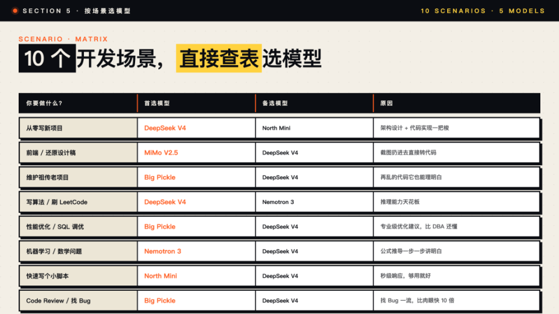Click the "公式推导一步一步讲明白" reason

(x=411, y=251)
